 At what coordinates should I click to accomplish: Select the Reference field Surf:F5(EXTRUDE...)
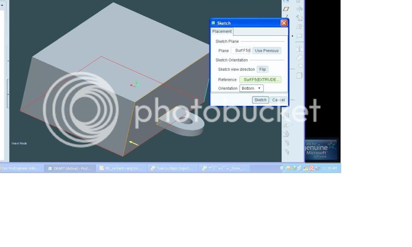(x=260, y=80)
